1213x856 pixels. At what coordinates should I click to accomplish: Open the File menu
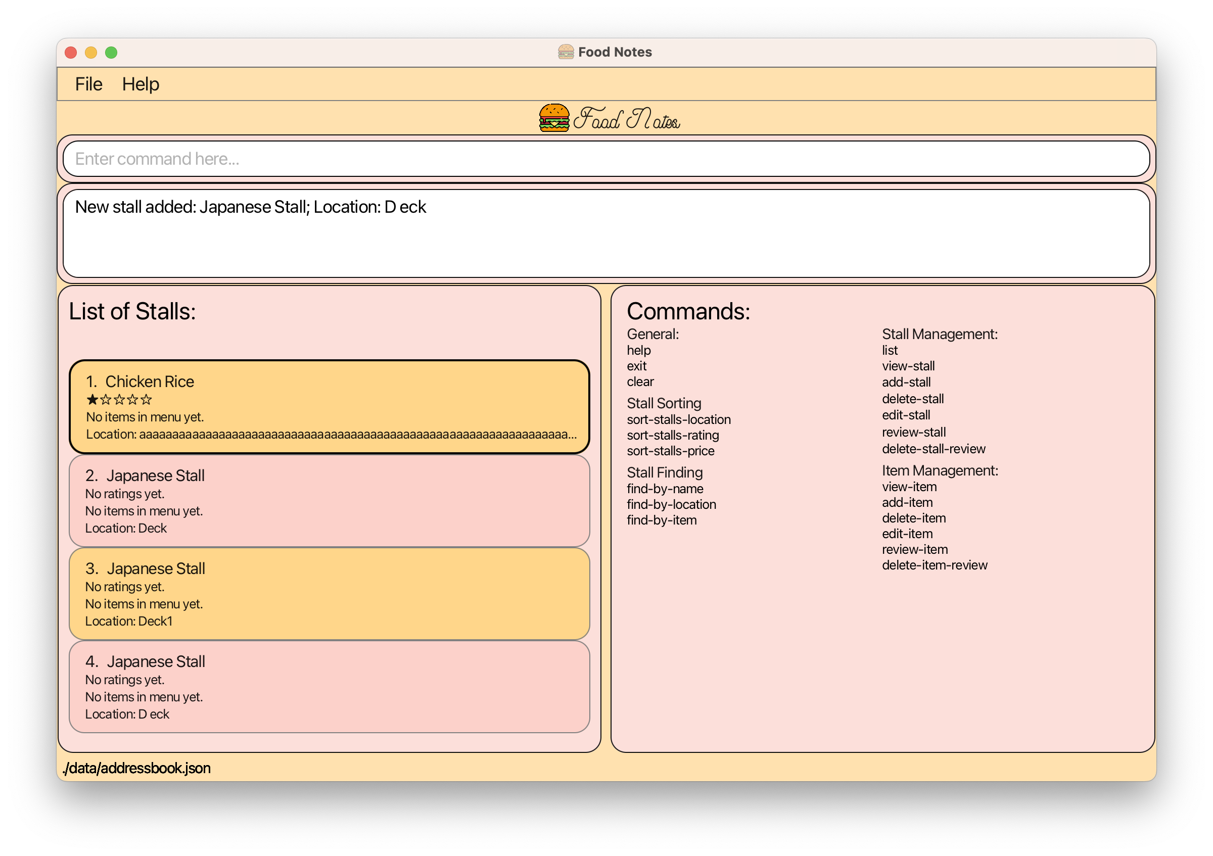click(88, 84)
